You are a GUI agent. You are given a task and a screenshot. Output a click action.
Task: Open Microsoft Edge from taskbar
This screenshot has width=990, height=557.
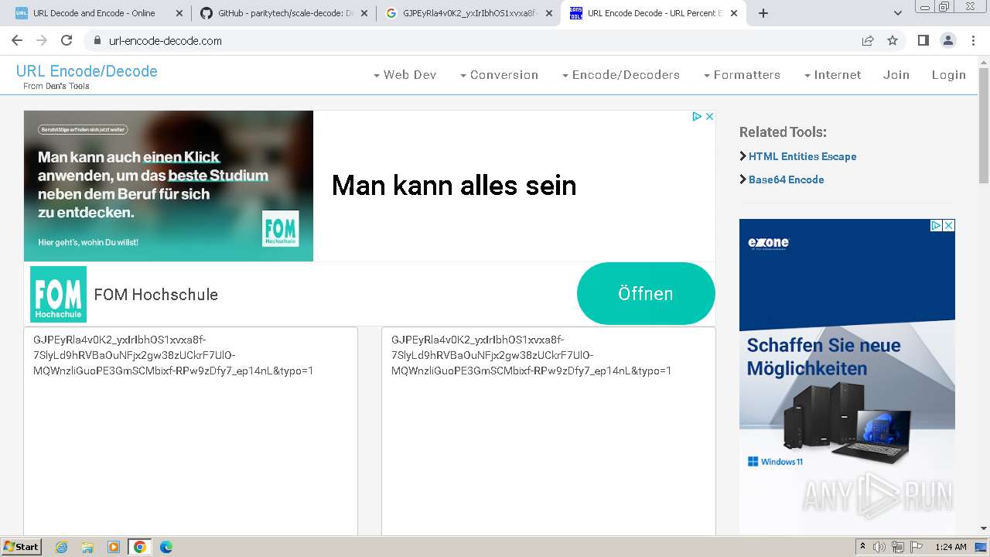[166, 547]
